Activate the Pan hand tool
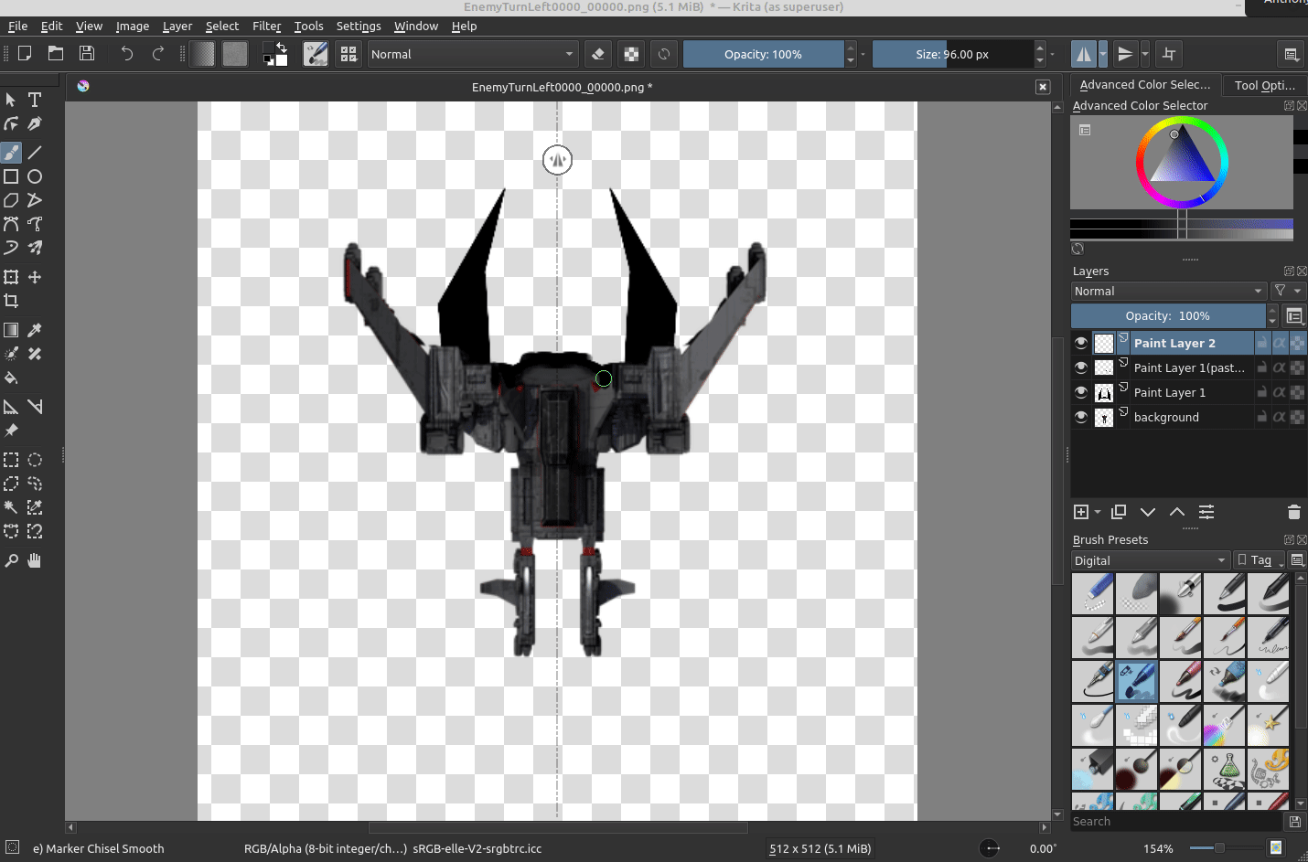1308x862 pixels. click(35, 560)
